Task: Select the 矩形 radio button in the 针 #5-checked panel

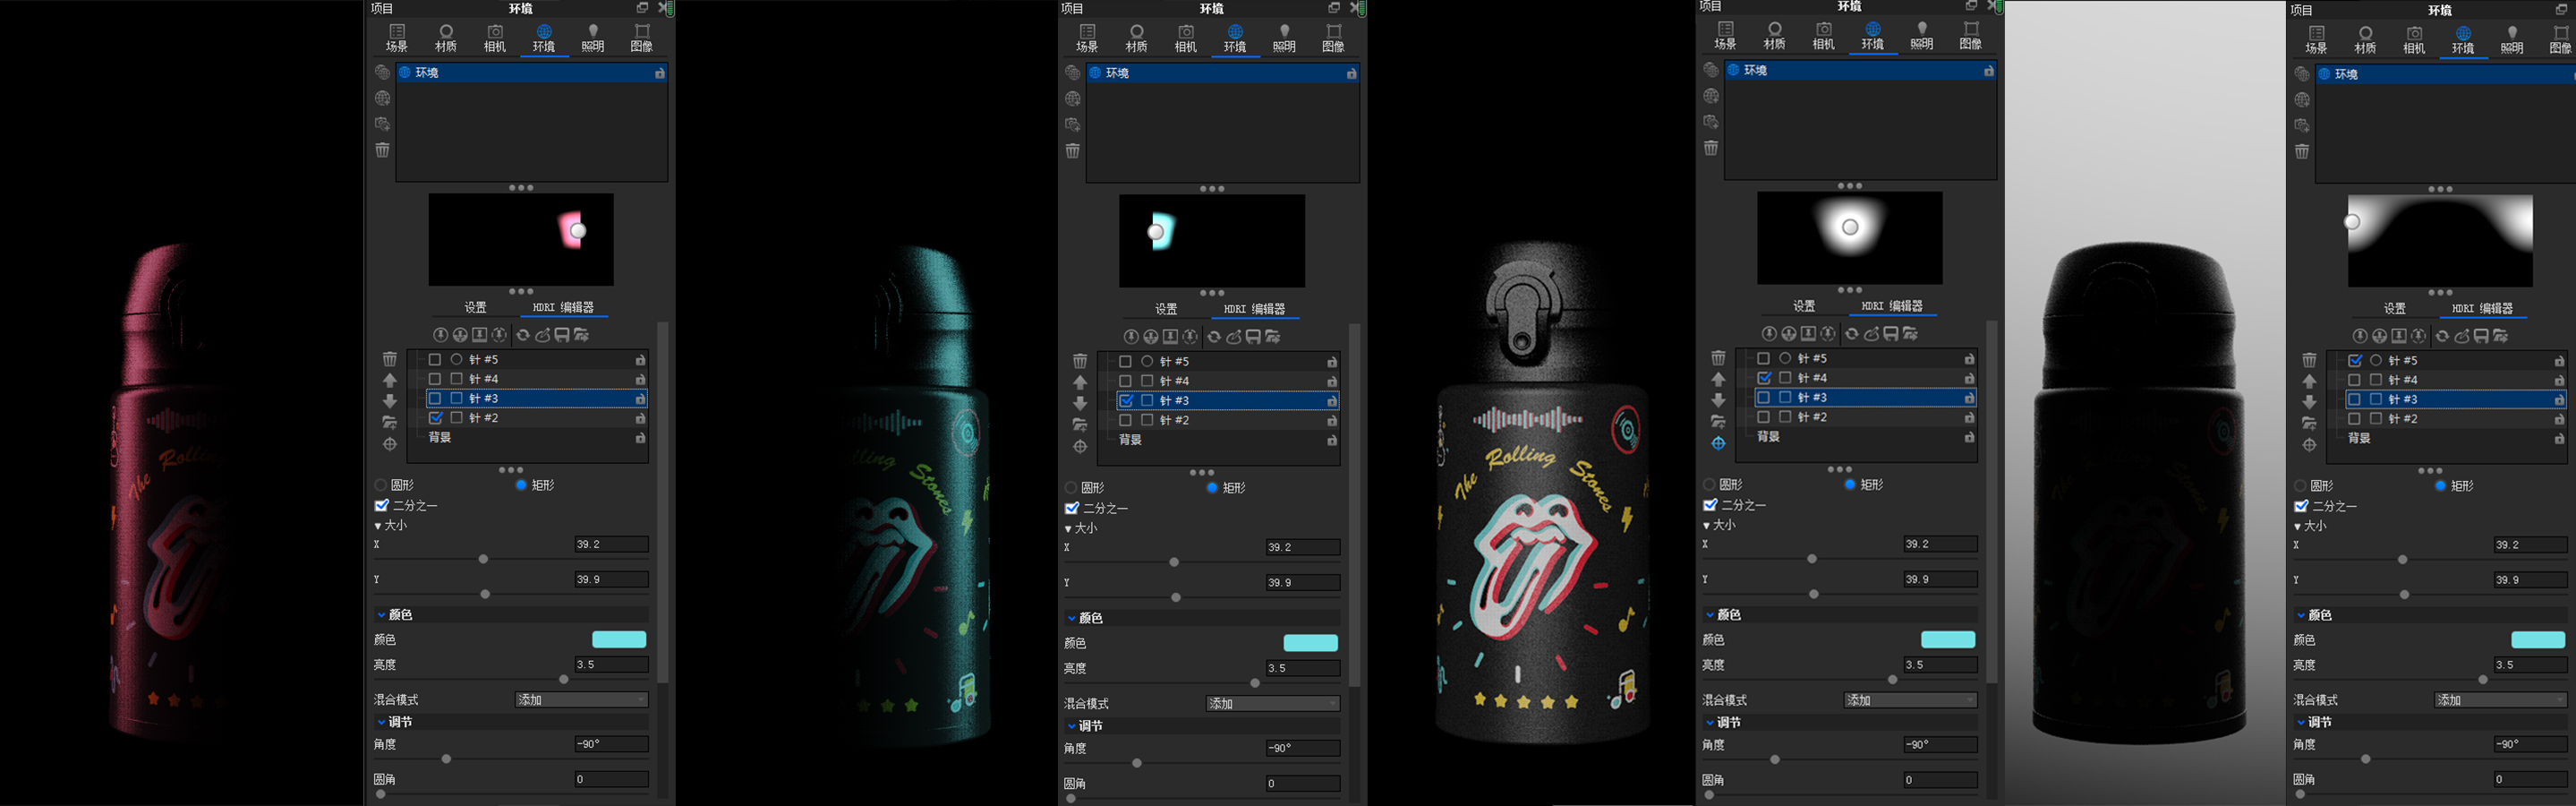Action: [x=2440, y=486]
